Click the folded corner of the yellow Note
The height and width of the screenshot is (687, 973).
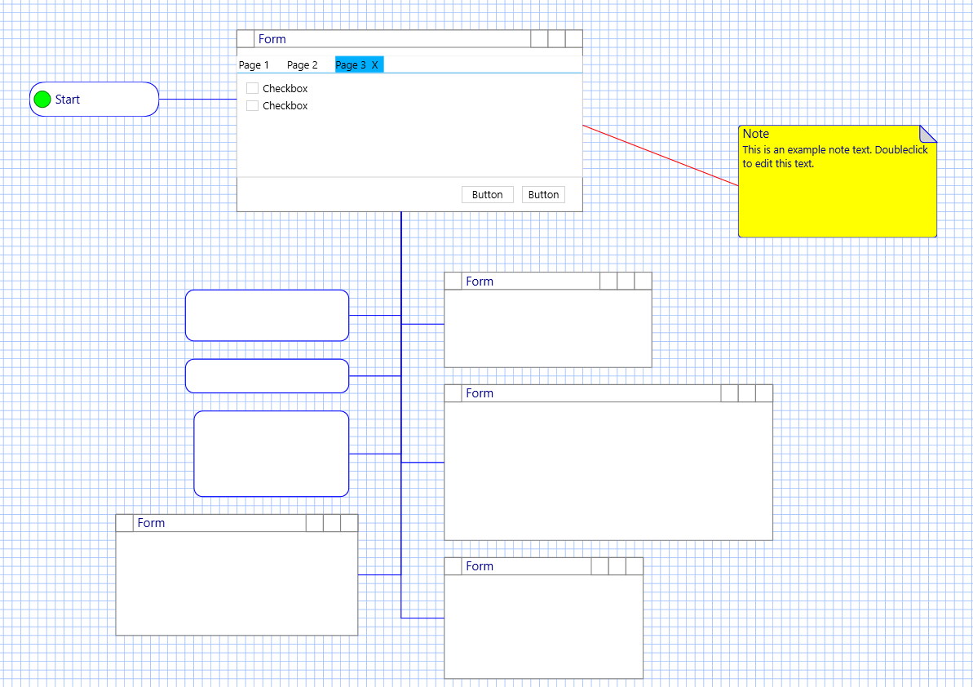pyautogui.click(x=927, y=134)
